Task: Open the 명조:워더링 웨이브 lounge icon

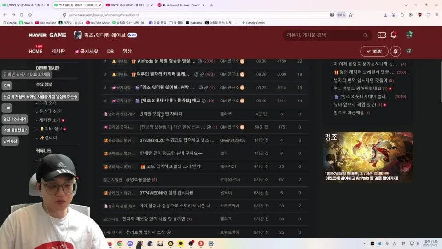Action: pyautogui.click(x=77, y=35)
